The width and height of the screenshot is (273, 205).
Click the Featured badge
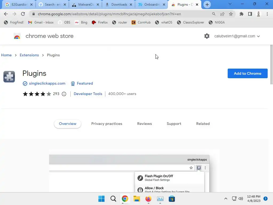click(82, 84)
